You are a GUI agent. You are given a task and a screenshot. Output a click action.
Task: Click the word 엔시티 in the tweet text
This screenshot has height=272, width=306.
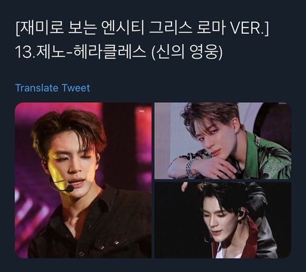click(x=123, y=28)
